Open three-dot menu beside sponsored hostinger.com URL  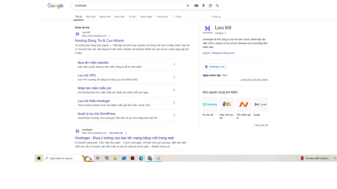pyautogui.click(x=109, y=36)
